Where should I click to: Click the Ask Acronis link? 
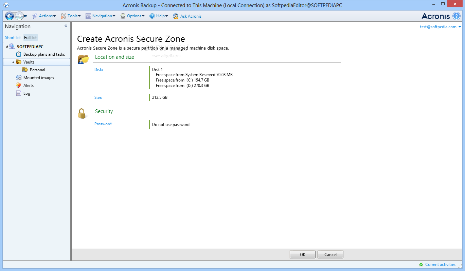[191, 16]
